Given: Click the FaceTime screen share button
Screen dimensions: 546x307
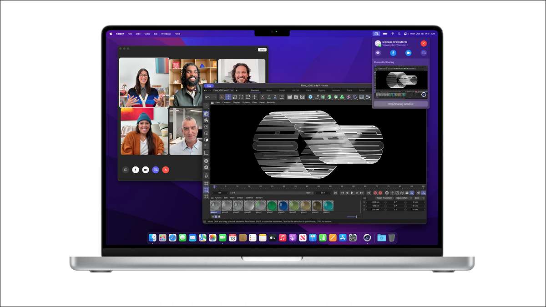Looking at the screenshot, I should (x=156, y=170).
